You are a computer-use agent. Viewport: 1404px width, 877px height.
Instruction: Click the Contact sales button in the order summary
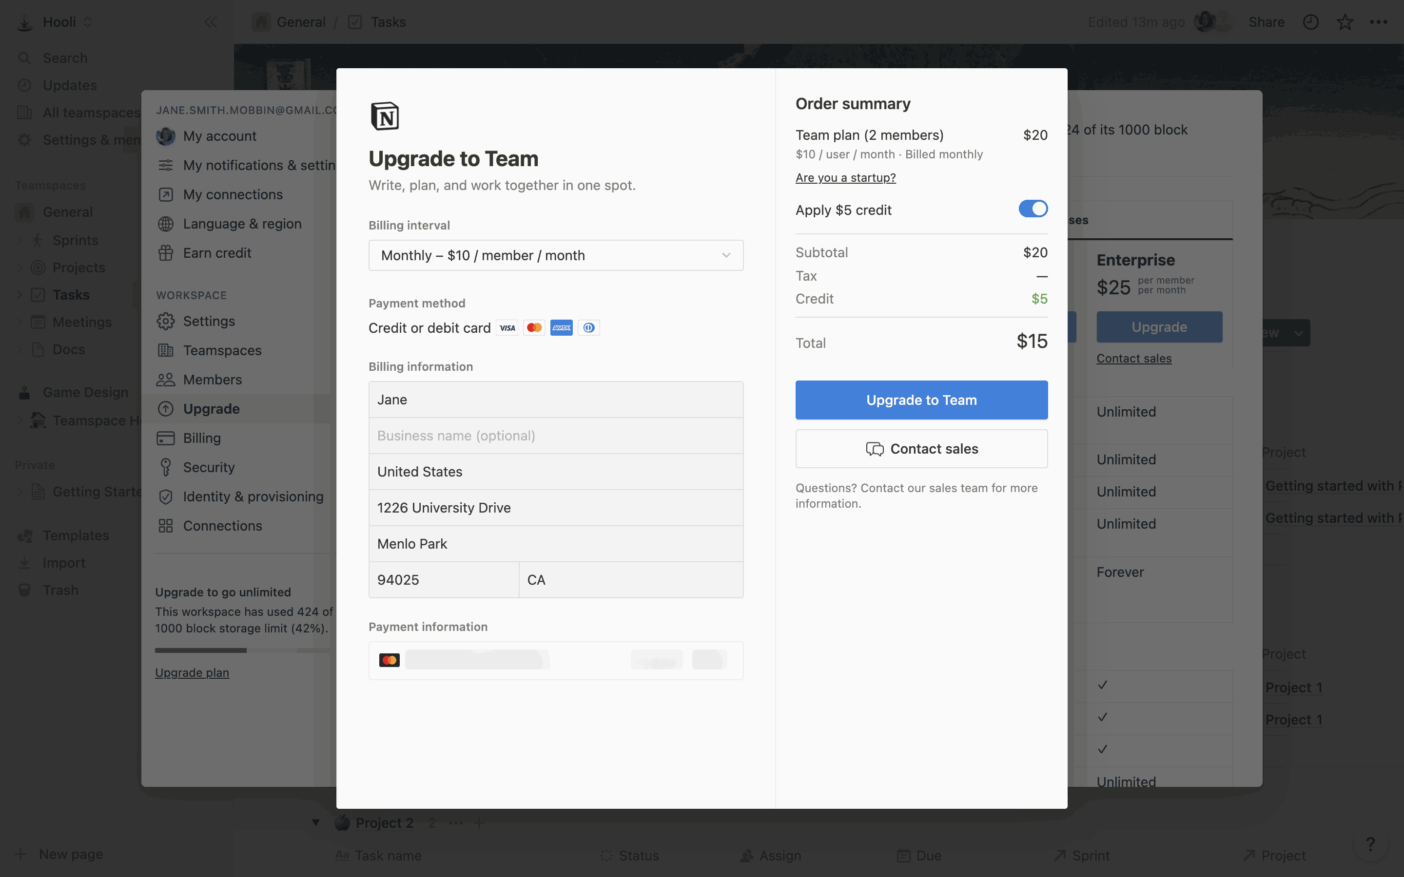click(921, 449)
